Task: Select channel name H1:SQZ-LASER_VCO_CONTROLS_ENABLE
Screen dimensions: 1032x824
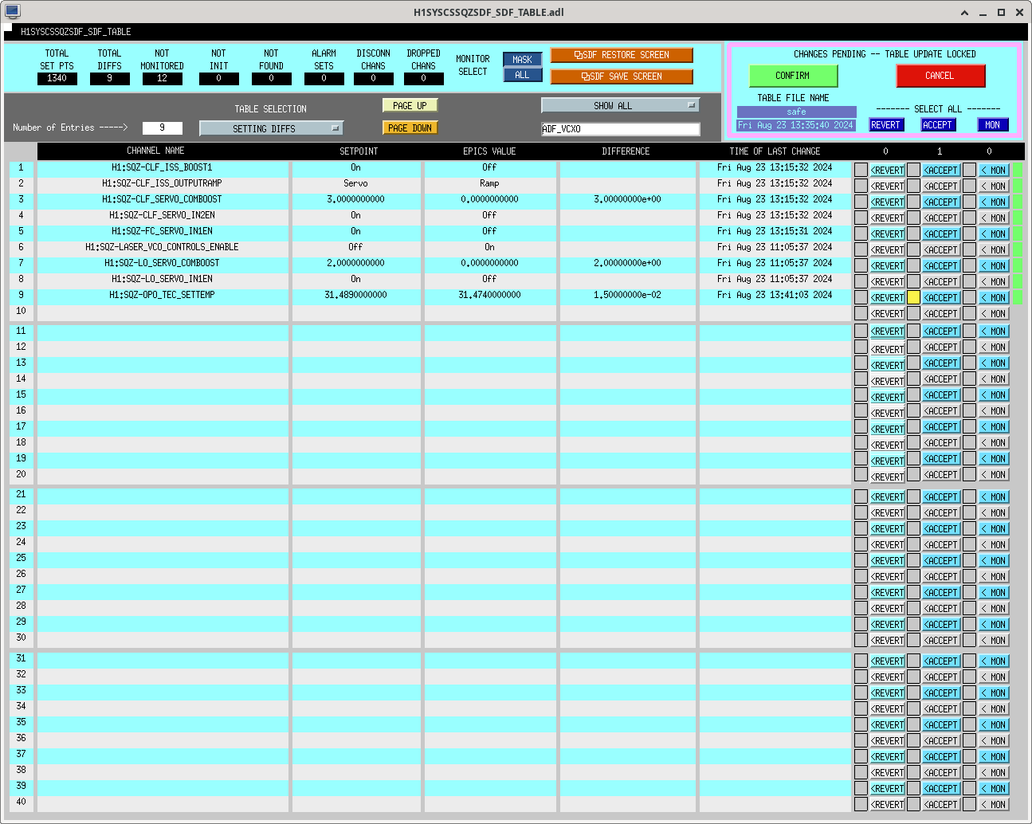Action: 162,247
